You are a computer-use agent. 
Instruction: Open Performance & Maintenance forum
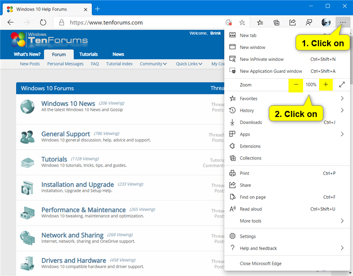(x=83, y=209)
